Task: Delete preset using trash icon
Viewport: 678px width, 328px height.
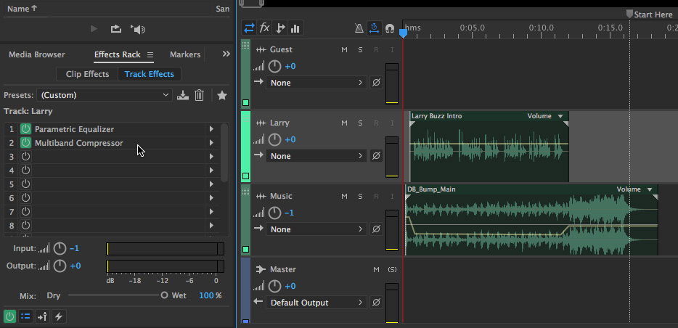Action: point(199,95)
